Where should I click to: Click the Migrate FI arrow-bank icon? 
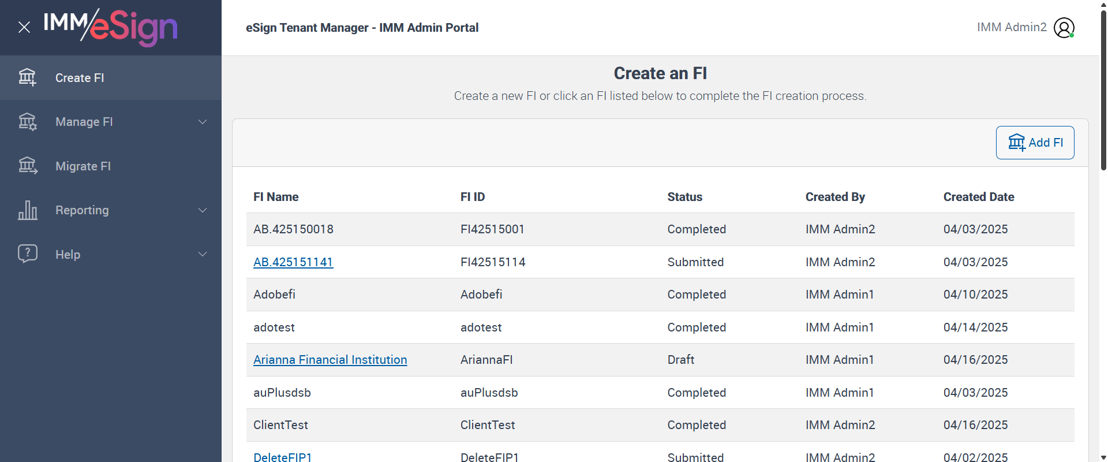pyautogui.click(x=27, y=166)
